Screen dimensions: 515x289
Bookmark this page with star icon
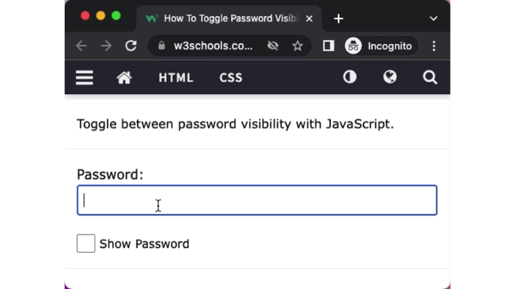click(x=298, y=46)
